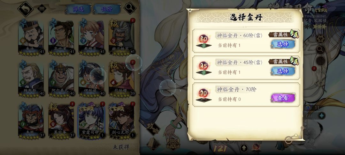Screen dimensions: 345x155
Task: Select hero card 慕容筝
Action: click(x=61, y=121)
